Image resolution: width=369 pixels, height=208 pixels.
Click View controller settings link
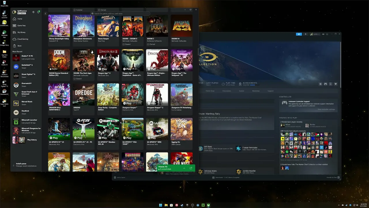(x=326, y=109)
